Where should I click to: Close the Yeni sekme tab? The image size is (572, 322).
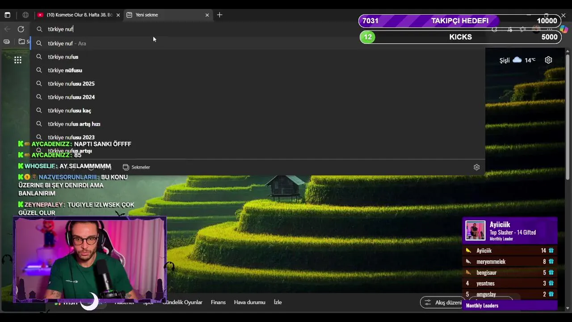point(207,15)
